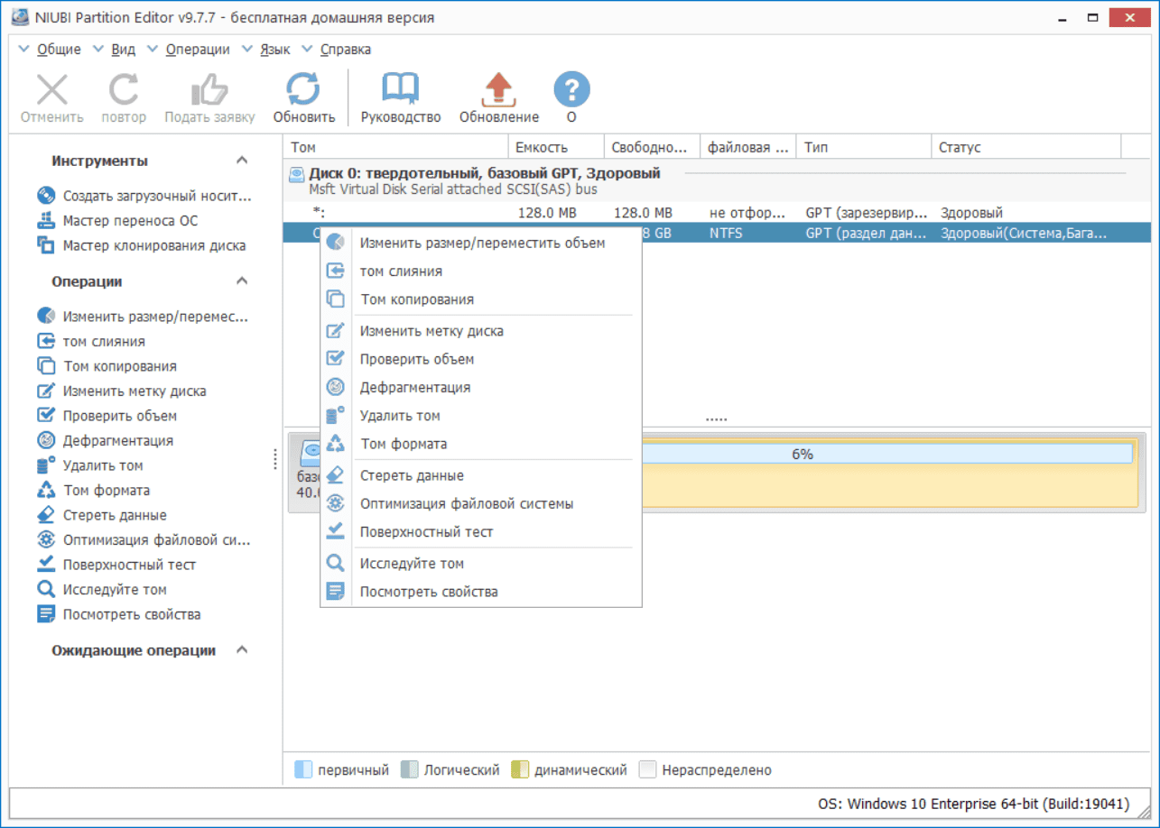Choose 'Изменить размер/переместить объем' in context menu
This screenshot has height=828, width=1160.
point(481,243)
